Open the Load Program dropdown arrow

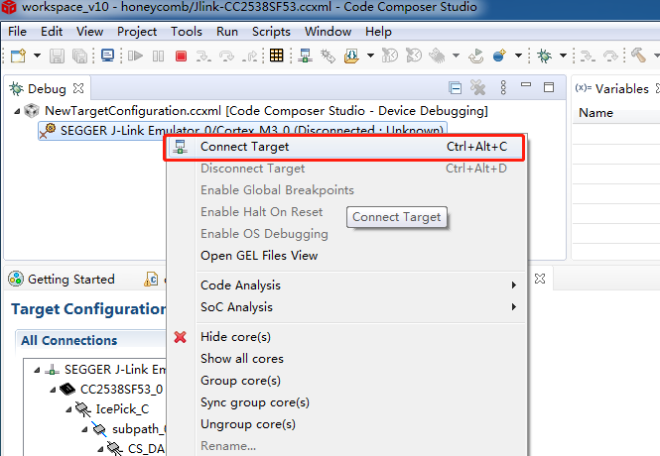tap(370, 56)
